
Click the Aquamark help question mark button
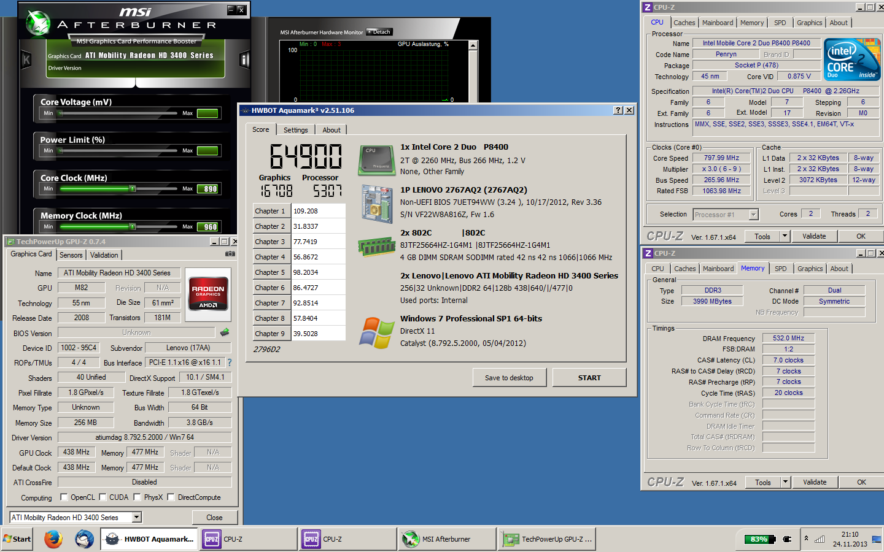click(618, 110)
